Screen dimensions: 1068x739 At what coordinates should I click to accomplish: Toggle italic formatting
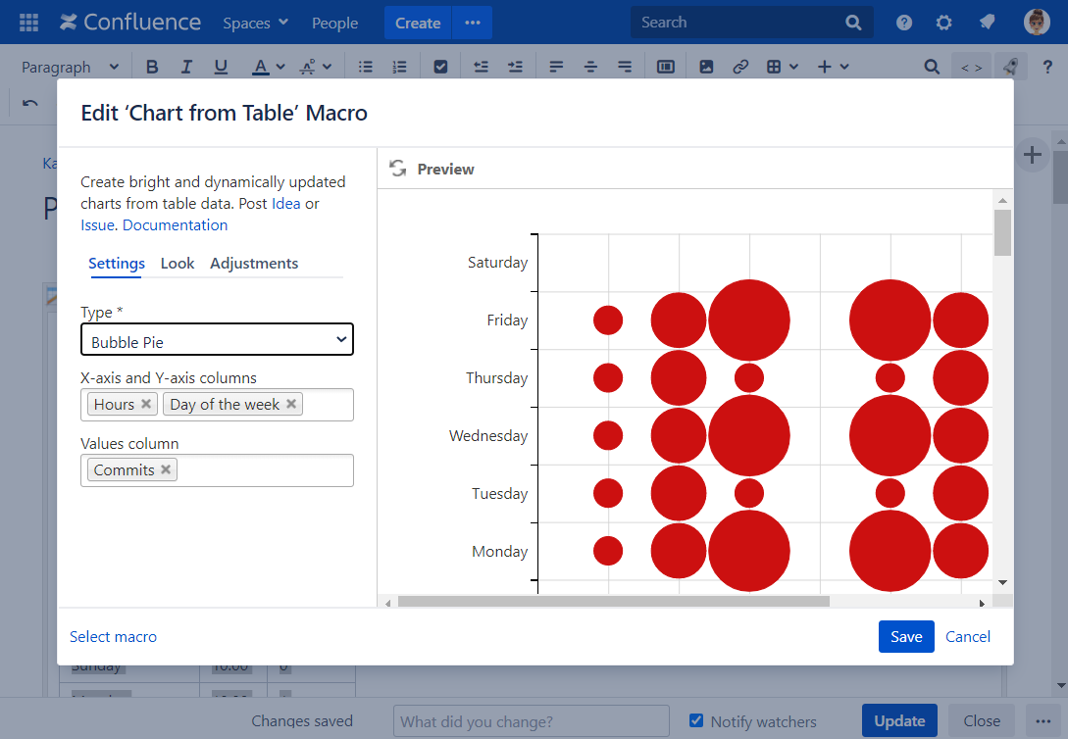coord(186,66)
